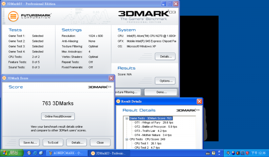Viewport: 269px width, 157px height.
Task: Click the 3DMark Score window title icon
Action: tap(4, 78)
